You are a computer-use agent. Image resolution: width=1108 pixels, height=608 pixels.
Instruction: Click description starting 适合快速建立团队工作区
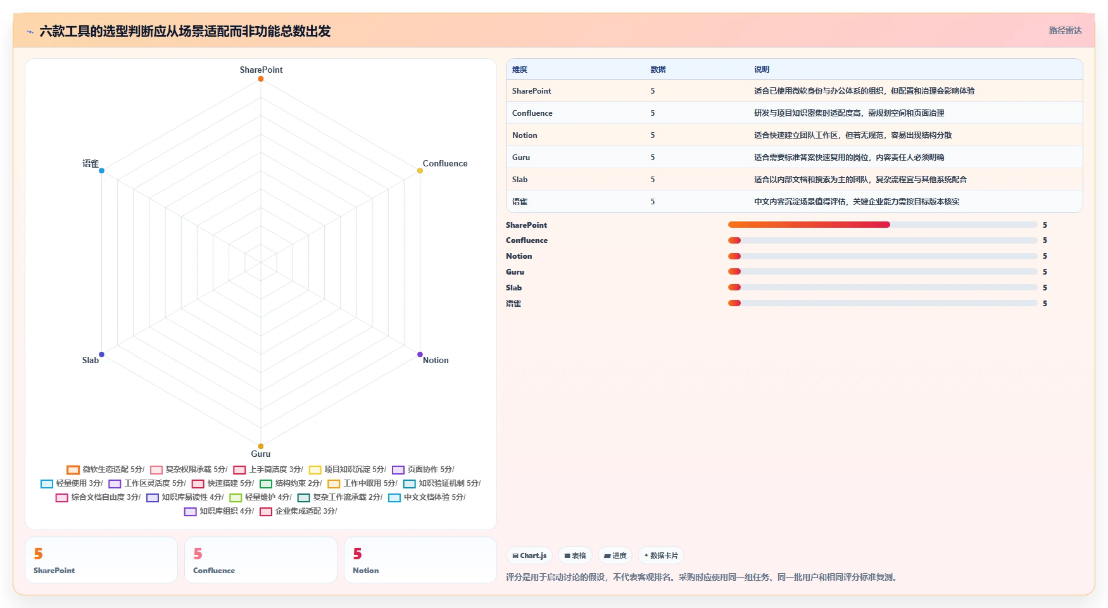853,135
